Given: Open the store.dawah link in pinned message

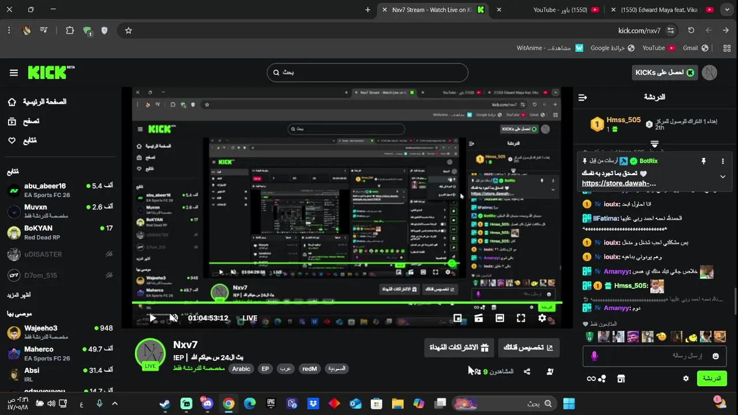Looking at the screenshot, I should click(619, 183).
